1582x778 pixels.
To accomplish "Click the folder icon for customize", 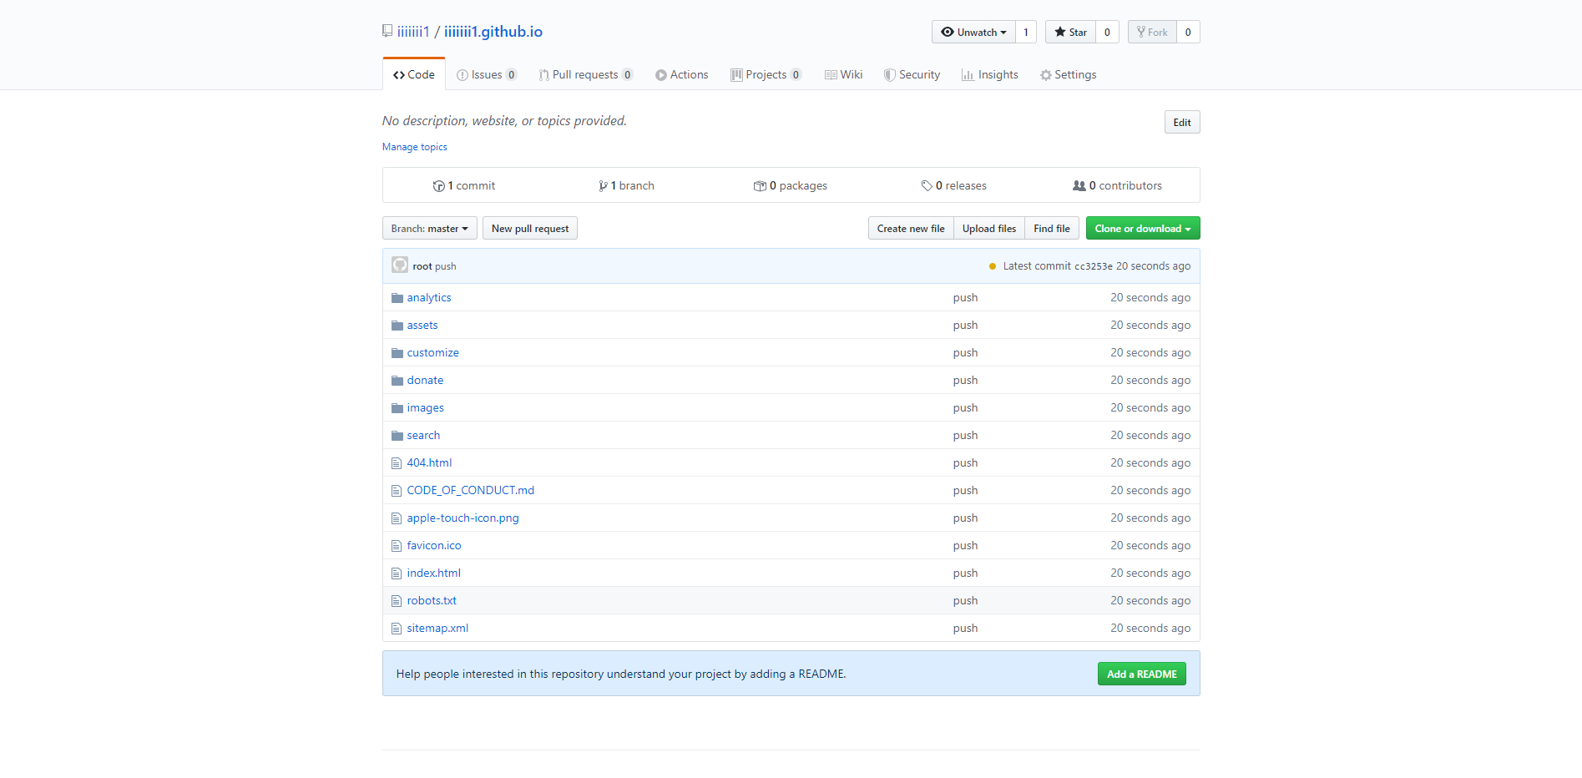I will coord(397,353).
